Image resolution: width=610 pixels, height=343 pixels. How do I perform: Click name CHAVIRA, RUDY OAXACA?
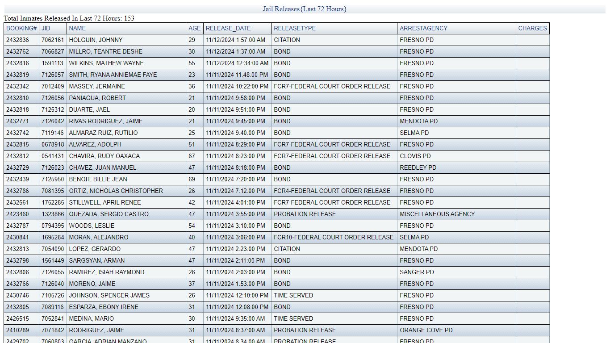(104, 156)
